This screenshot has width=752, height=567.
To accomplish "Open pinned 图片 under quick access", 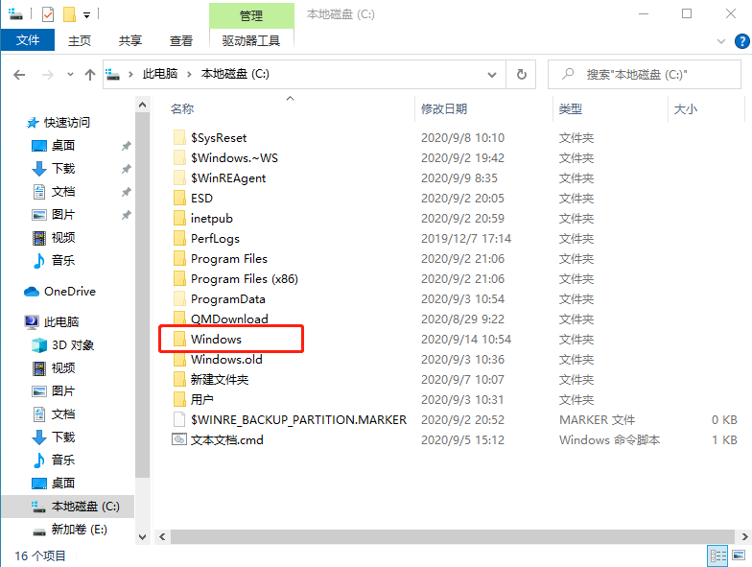I will coord(63,215).
